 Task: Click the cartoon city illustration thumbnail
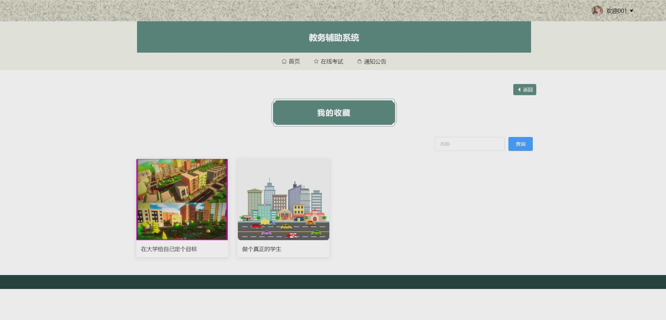pyautogui.click(x=283, y=199)
